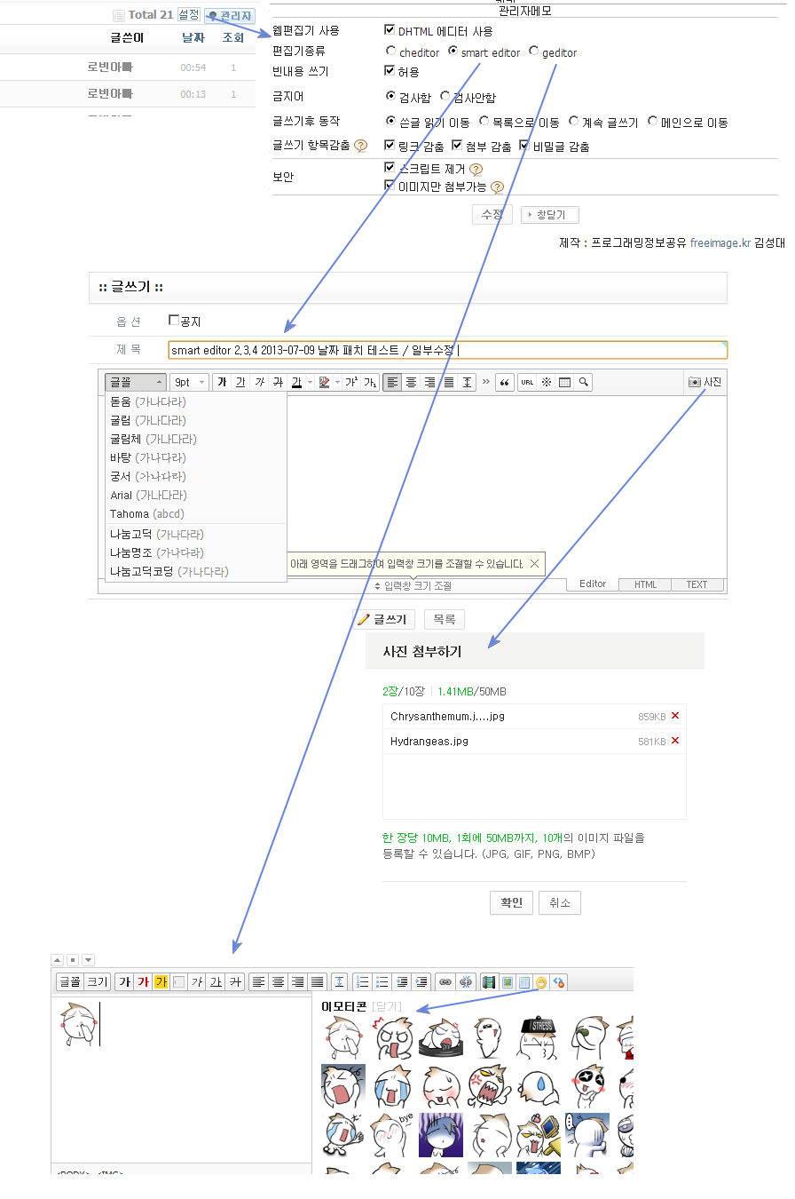Collapse the 글꼴 font dropdown in smart editor
795x1199 pixels.
(x=136, y=382)
